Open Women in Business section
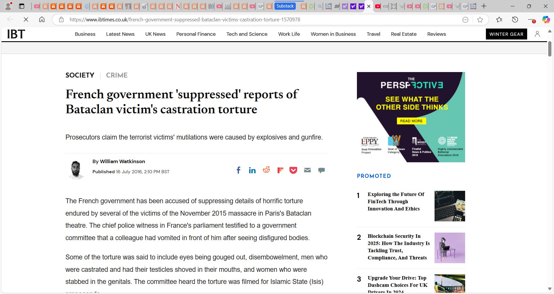The height and width of the screenshot is (294, 554). tap(333, 34)
